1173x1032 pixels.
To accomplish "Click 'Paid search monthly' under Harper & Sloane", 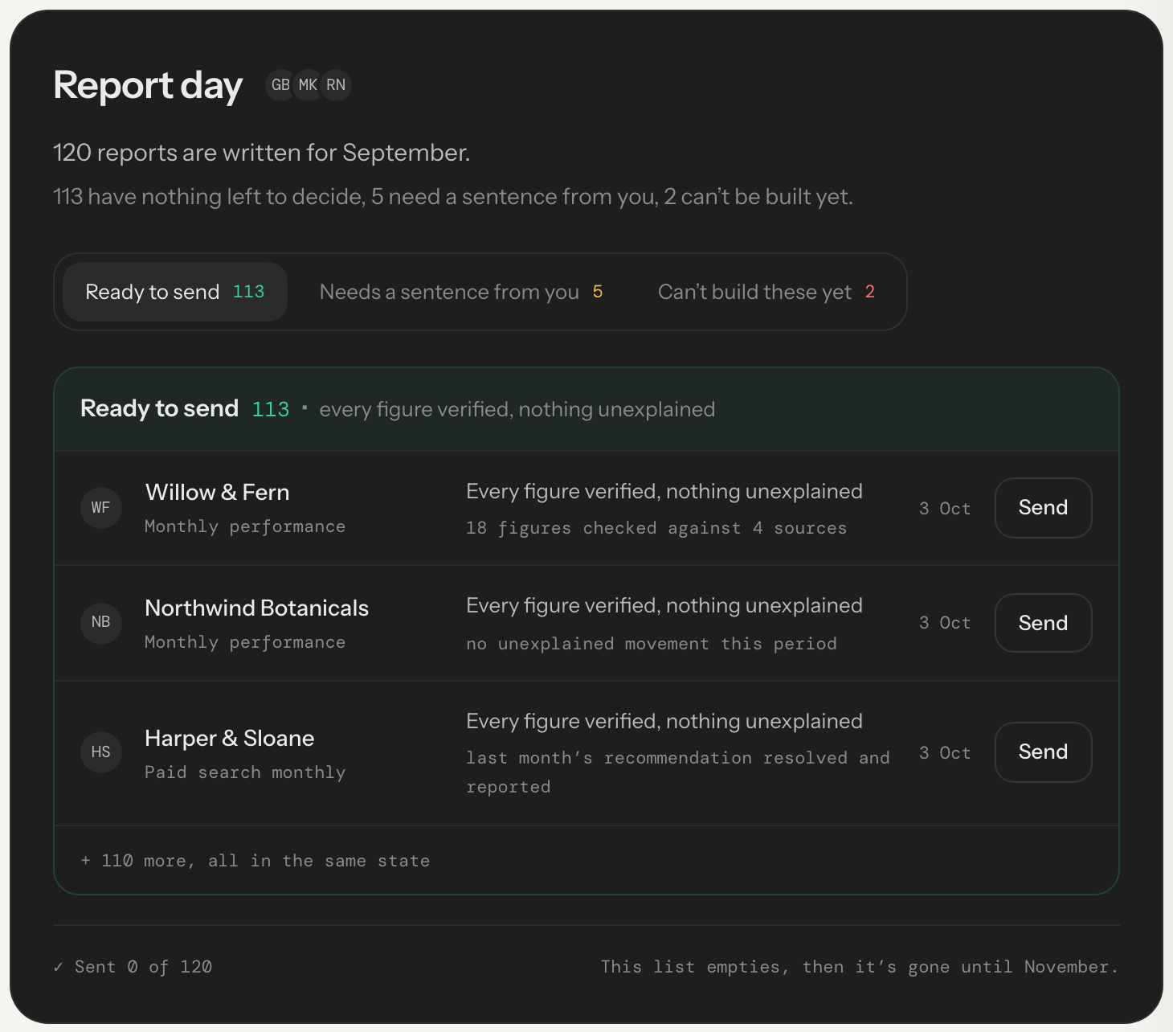I will point(245,772).
